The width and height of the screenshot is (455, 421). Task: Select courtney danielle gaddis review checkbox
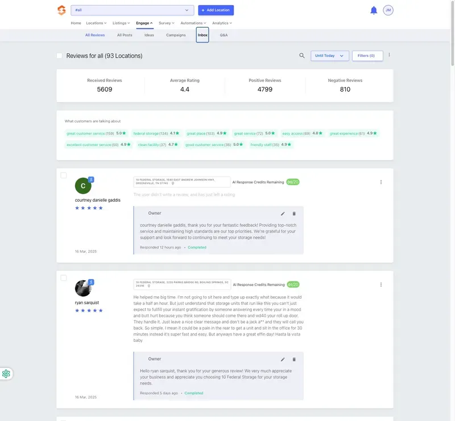click(x=64, y=175)
